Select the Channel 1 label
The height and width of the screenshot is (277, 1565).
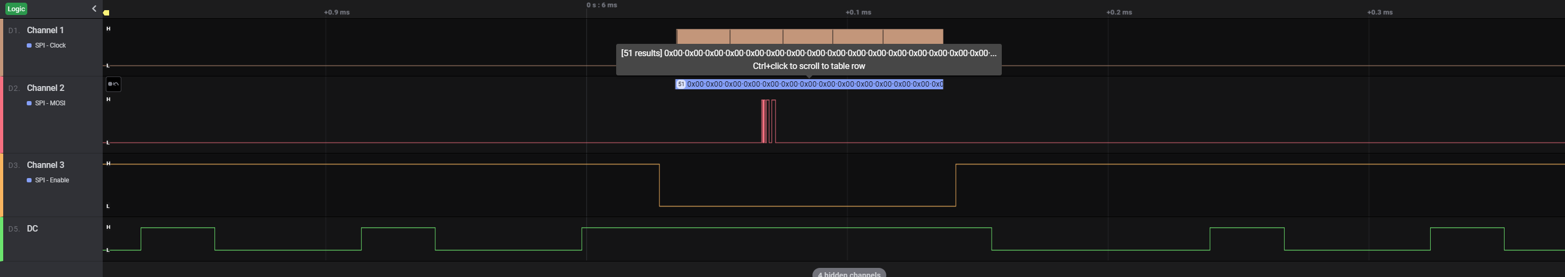point(45,30)
